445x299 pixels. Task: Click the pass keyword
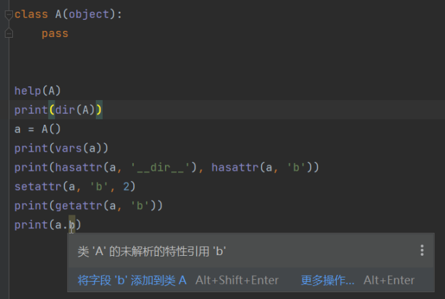[x=55, y=33]
